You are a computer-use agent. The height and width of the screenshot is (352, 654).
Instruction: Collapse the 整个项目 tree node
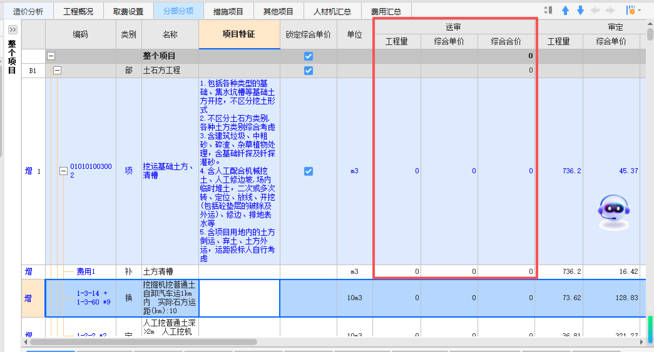[51, 56]
